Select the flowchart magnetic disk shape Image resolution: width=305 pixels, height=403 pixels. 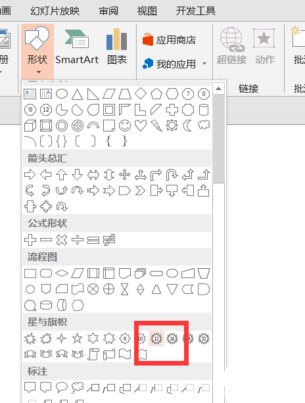coord(46,305)
